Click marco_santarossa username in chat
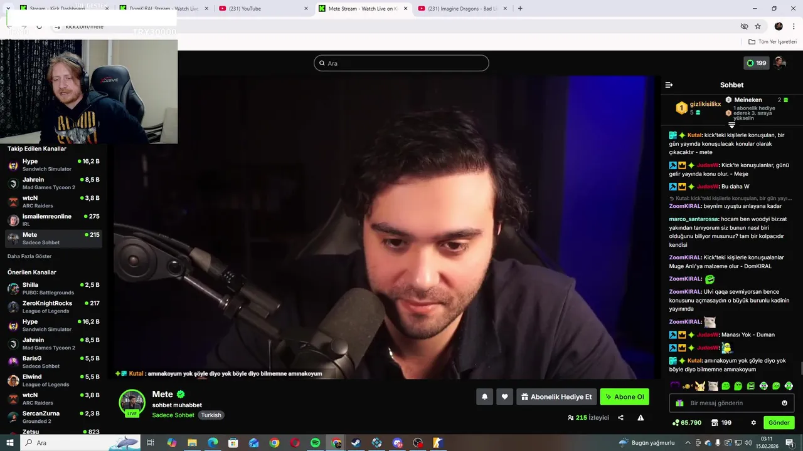The height and width of the screenshot is (451, 803). [694, 219]
